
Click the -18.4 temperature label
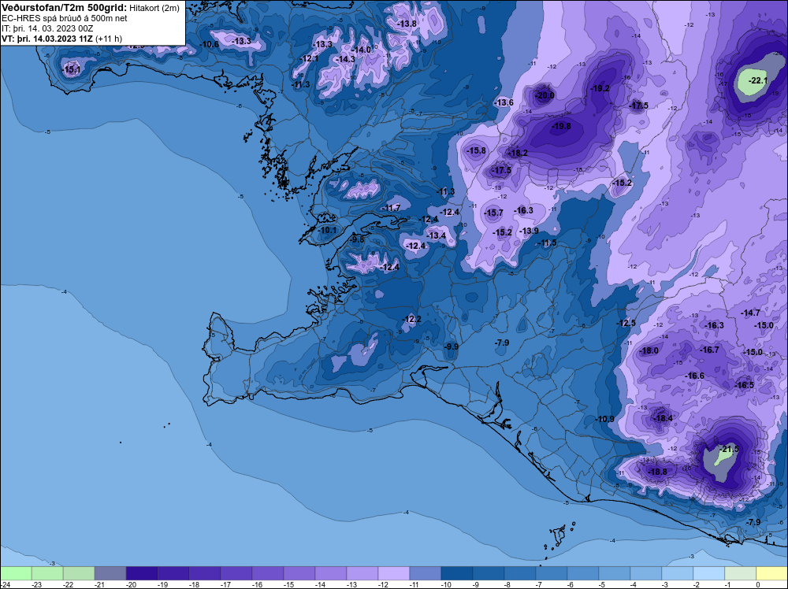(x=663, y=418)
